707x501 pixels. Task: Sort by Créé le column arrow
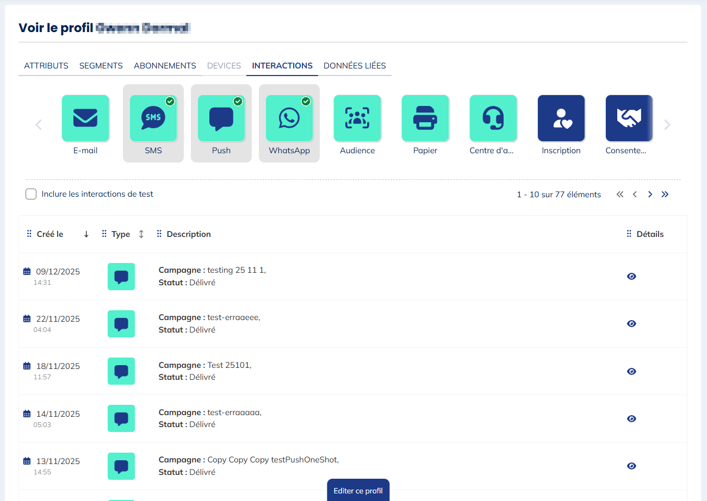86,234
